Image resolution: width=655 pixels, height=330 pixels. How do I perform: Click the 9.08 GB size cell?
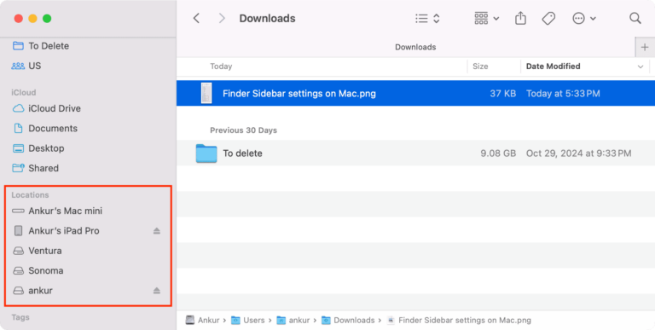(x=498, y=153)
